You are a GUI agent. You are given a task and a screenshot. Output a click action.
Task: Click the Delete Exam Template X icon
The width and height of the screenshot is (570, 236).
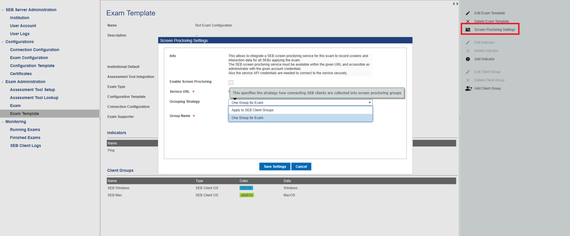tap(468, 21)
